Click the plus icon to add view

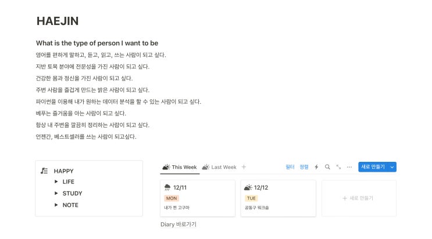244,167
